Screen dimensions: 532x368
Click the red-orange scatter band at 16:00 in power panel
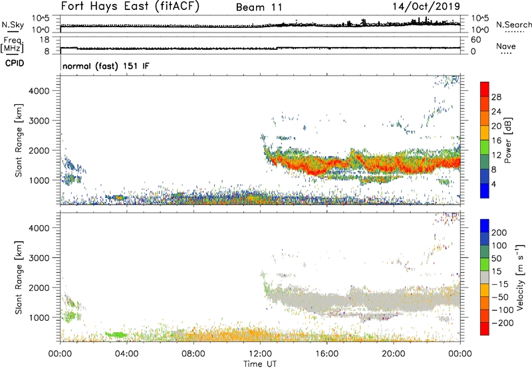coord(327,165)
